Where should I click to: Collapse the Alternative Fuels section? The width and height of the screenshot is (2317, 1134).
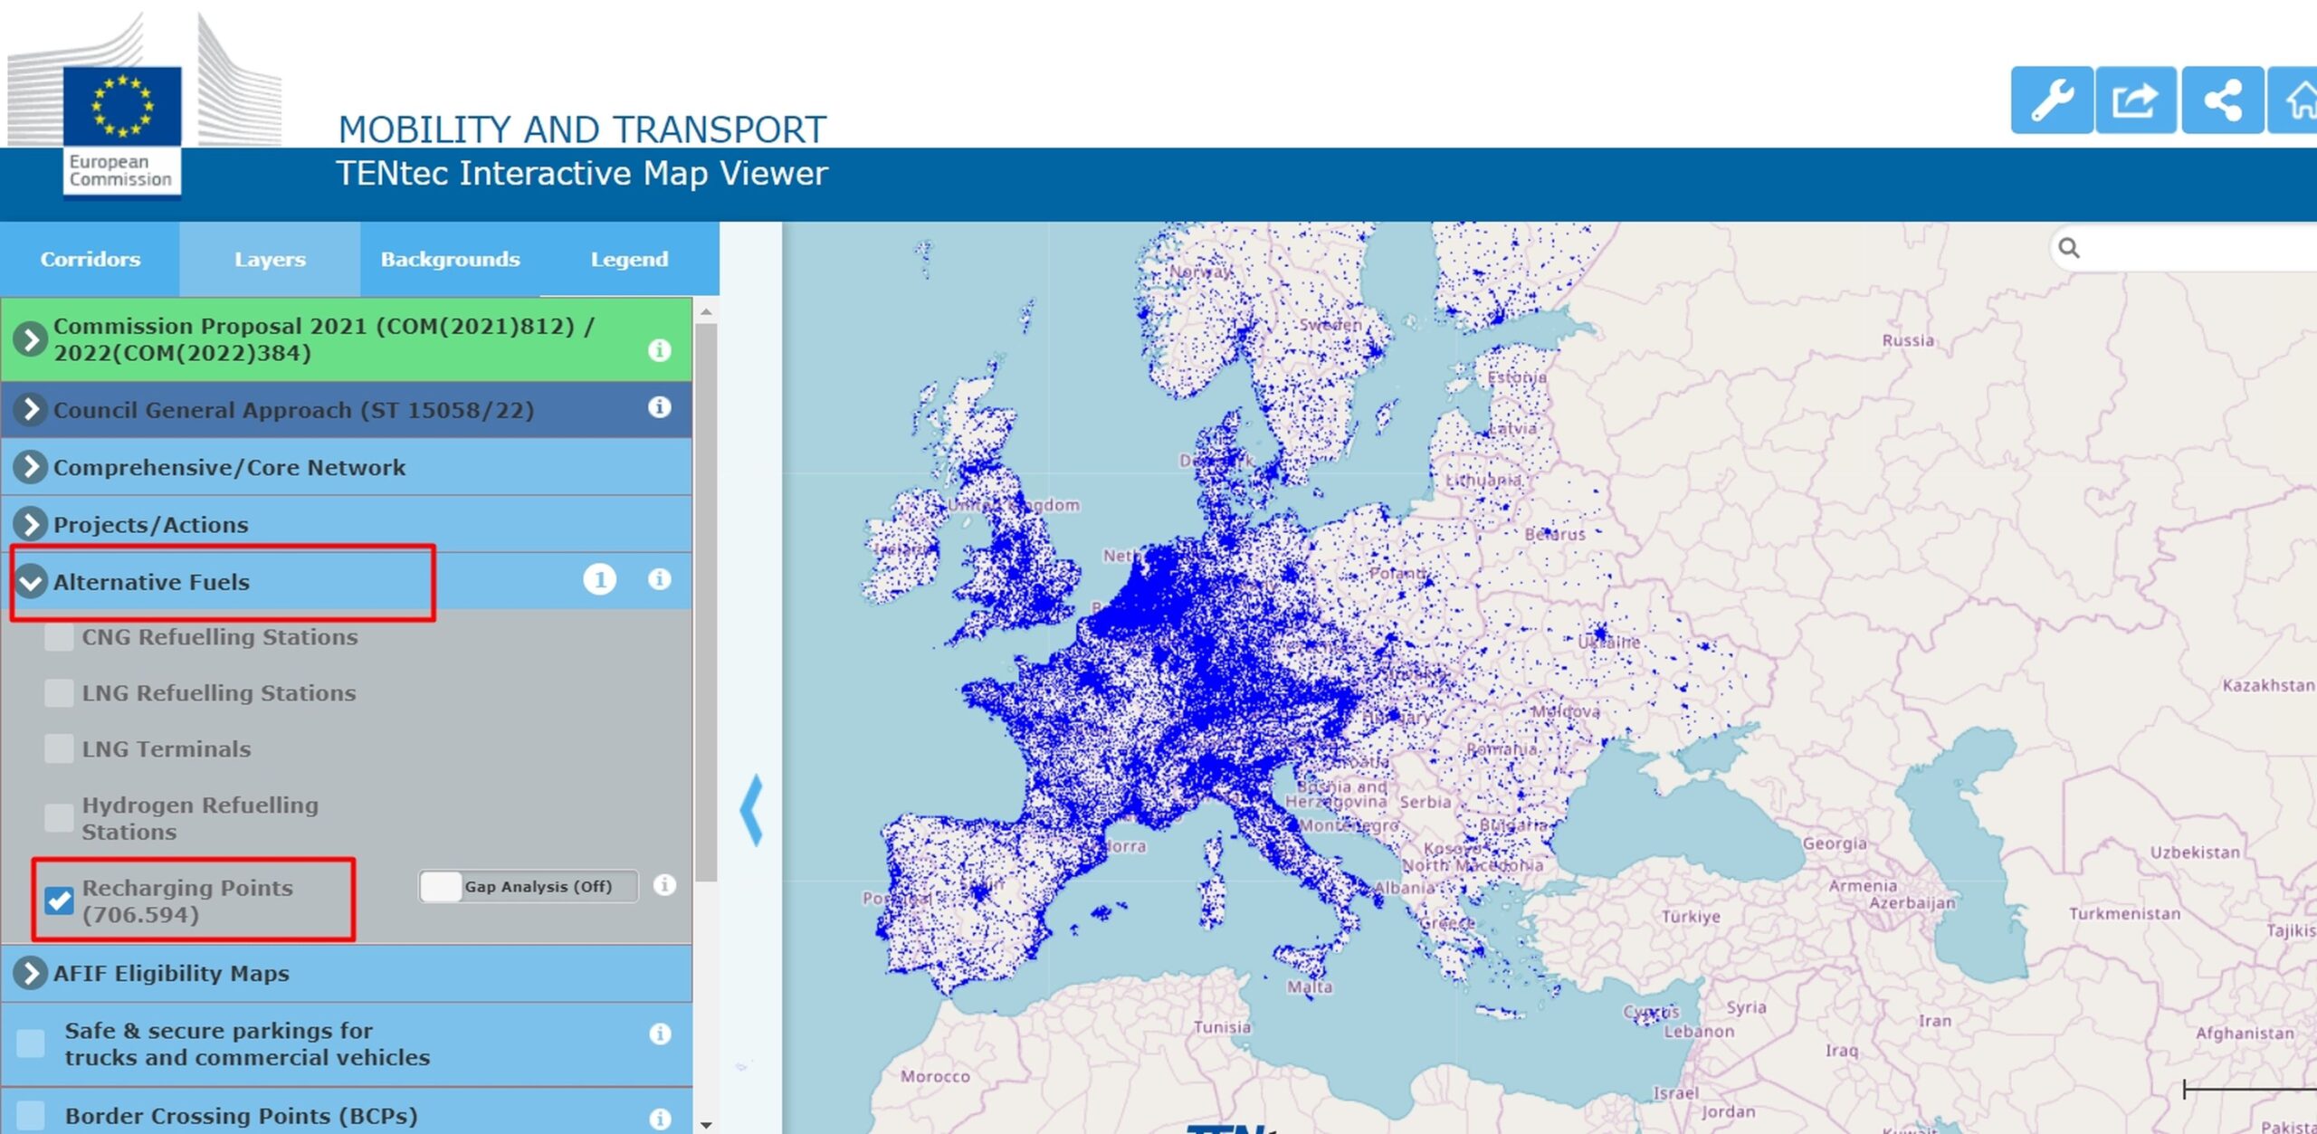[31, 582]
